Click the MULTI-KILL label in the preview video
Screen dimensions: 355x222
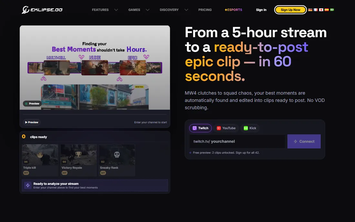(56, 58)
